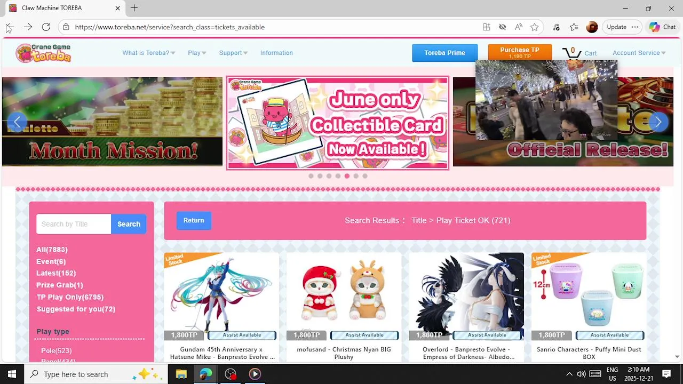Expand the What is Toreba? menu
This screenshot has height=384, width=683.
click(x=148, y=53)
